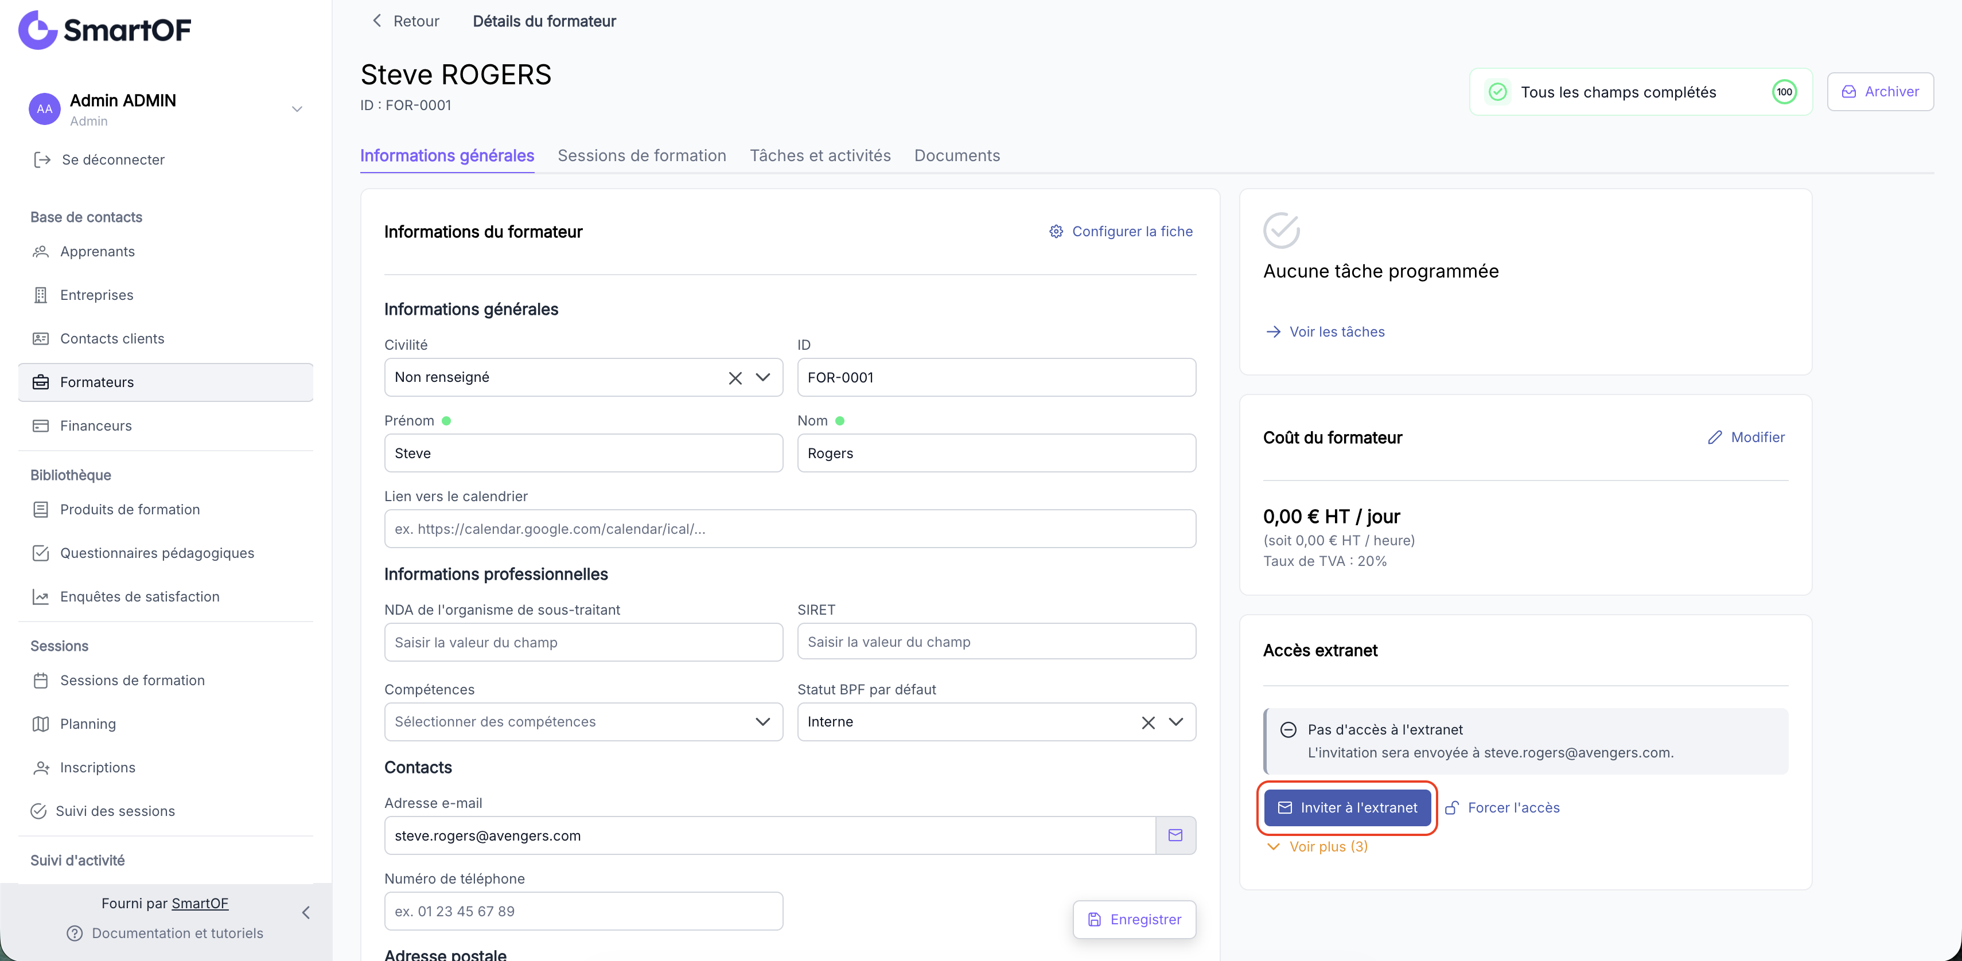
Task: Click the SmartOF logo
Action: click(x=104, y=30)
